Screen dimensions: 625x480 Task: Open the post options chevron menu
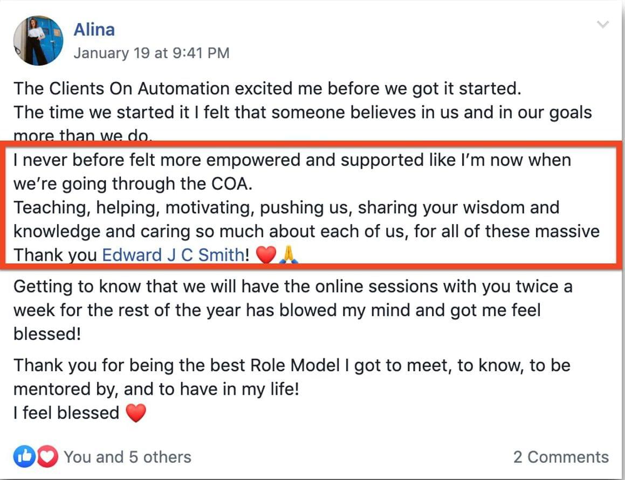click(603, 25)
